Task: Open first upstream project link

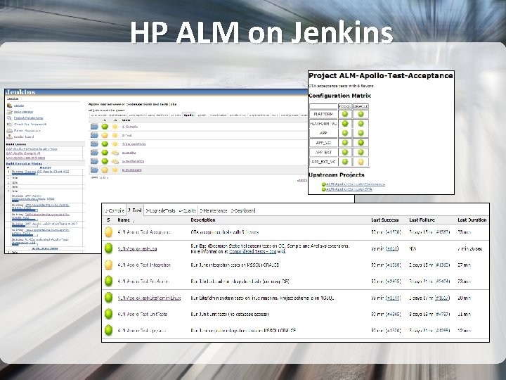Action: click(x=356, y=184)
